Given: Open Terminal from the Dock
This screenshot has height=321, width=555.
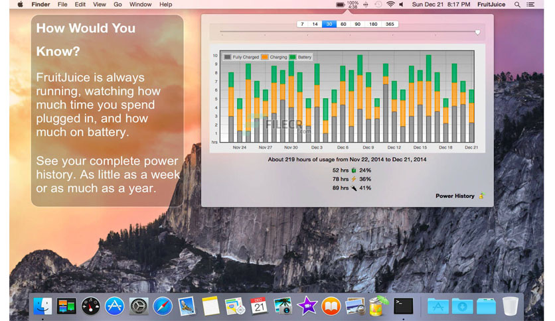Looking at the screenshot, I should [x=404, y=306].
